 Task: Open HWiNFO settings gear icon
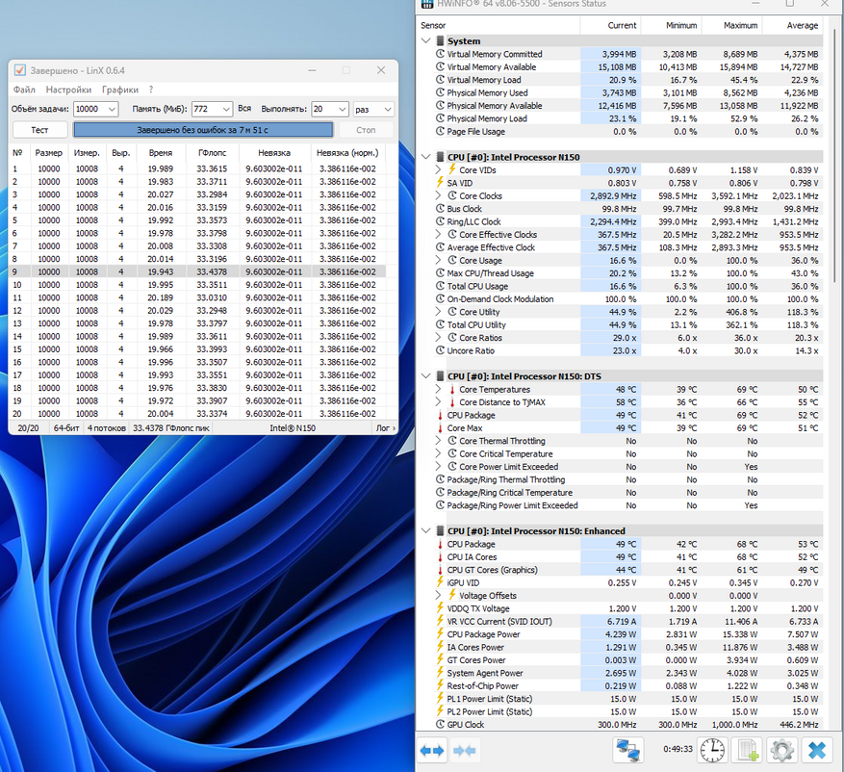780,750
